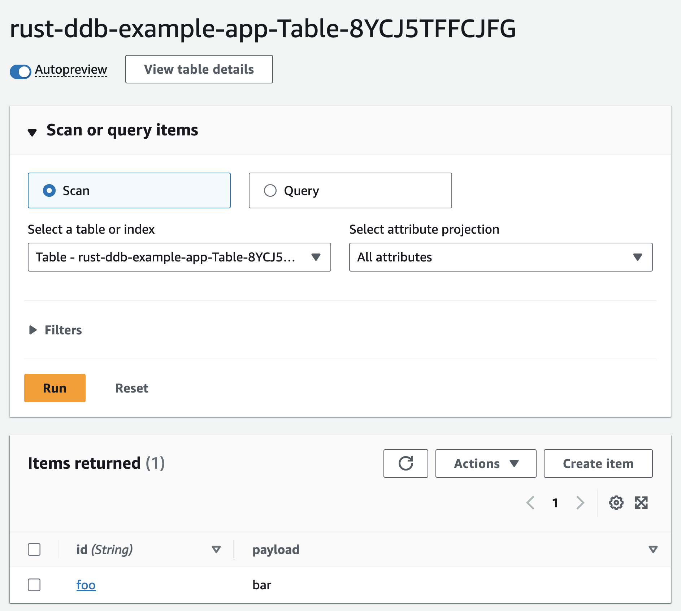Viewport: 681px width, 611px height.
Task: Select the checkbox for the foo row
Action: [34, 585]
